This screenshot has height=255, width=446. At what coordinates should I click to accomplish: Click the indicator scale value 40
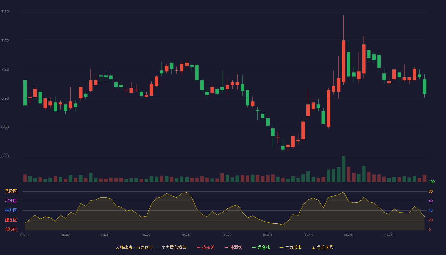[431, 210]
